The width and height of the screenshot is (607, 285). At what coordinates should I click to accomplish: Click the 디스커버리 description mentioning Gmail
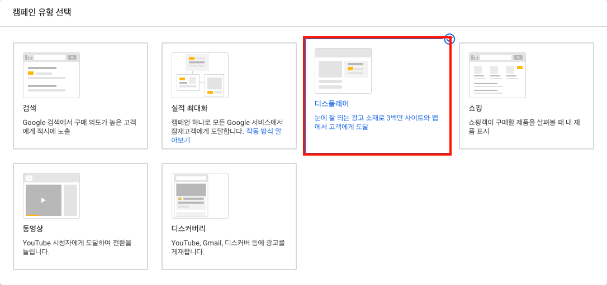pyautogui.click(x=229, y=248)
